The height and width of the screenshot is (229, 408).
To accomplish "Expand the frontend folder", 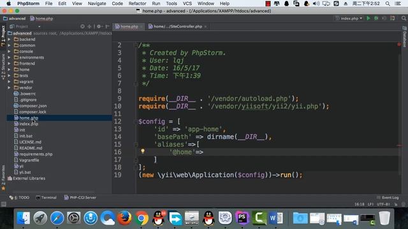I will coord(9,64).
